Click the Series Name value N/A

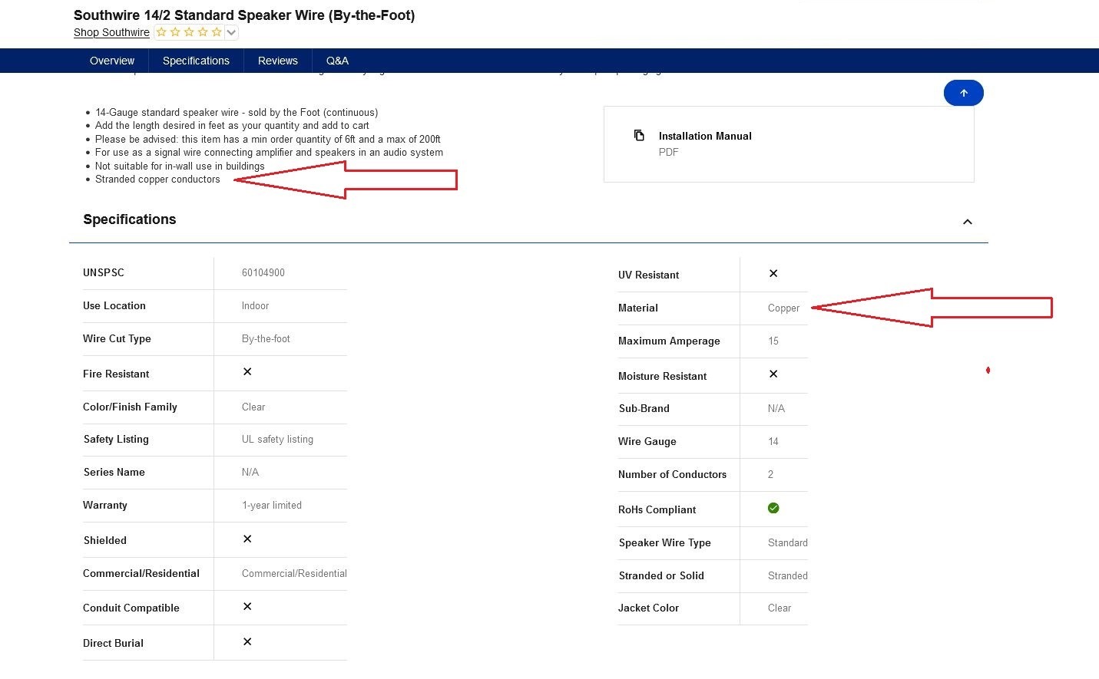pyautogui.click(x=250, y=472)
